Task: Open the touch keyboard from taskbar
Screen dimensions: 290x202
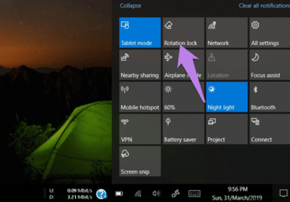Action: (x=194, y=193)
